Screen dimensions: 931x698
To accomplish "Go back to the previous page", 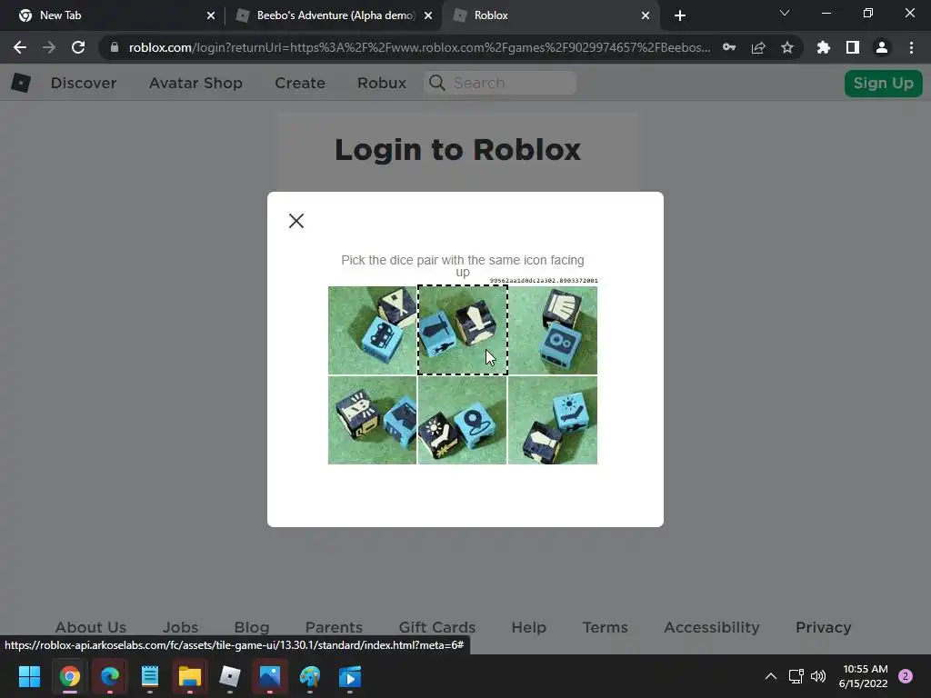I will tap(20, 47).
